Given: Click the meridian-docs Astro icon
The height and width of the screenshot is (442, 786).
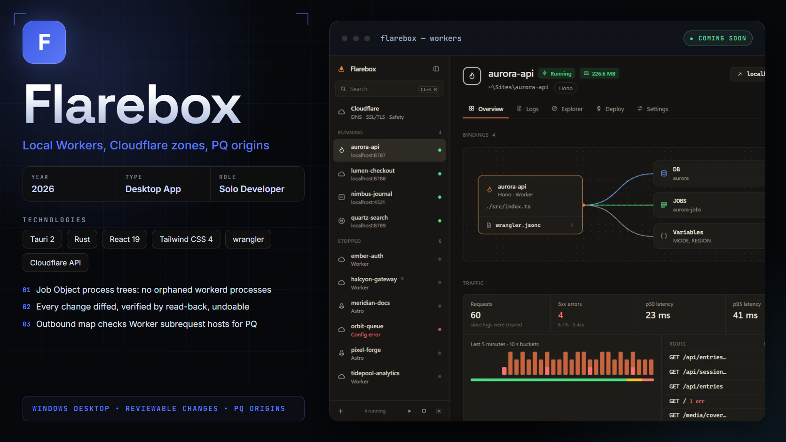Looking at the screenshot, I should (x=342, y=306).
